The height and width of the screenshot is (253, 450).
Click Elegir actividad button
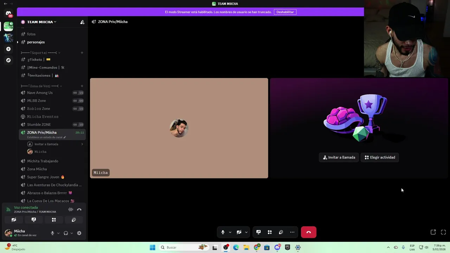[x=380, y=157]
